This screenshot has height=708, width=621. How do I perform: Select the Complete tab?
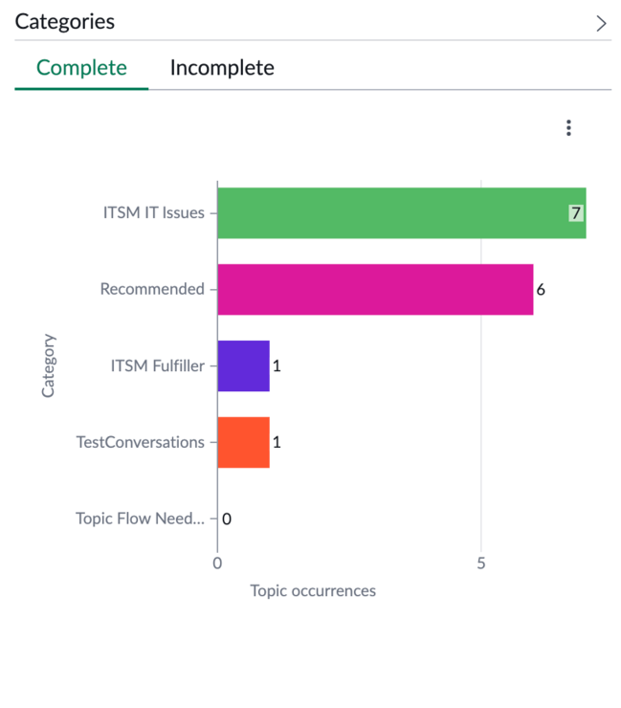81,68
